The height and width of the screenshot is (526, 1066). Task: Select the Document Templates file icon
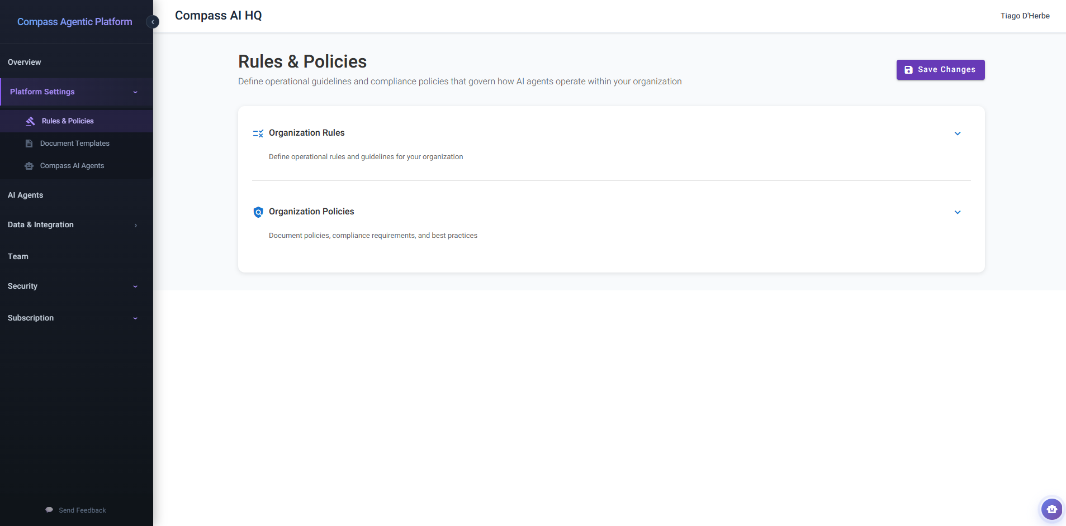[x=29, y=143]
